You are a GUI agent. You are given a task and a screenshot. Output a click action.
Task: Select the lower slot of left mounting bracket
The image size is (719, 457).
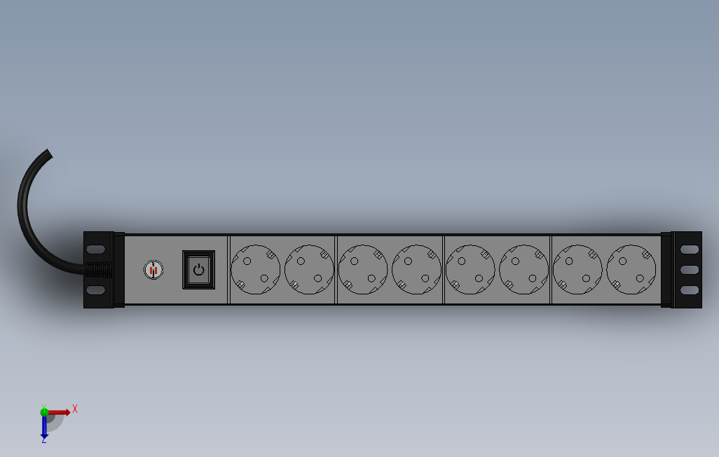95,290
